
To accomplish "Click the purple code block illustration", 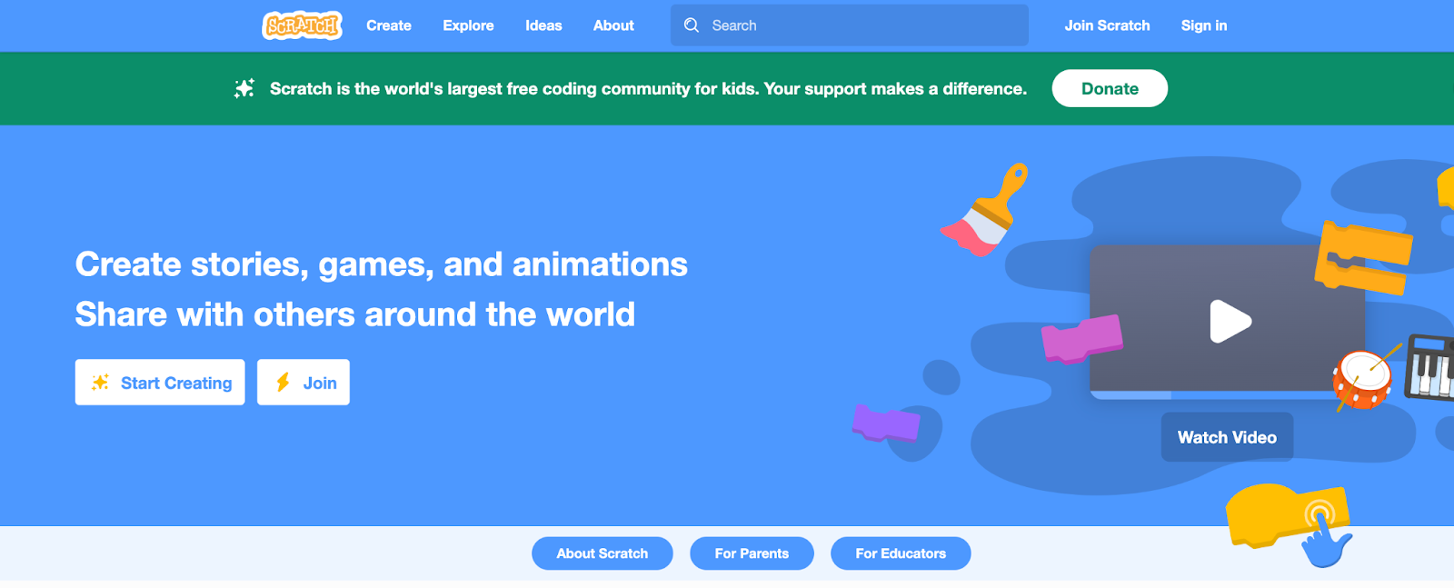I will (885, 424).
